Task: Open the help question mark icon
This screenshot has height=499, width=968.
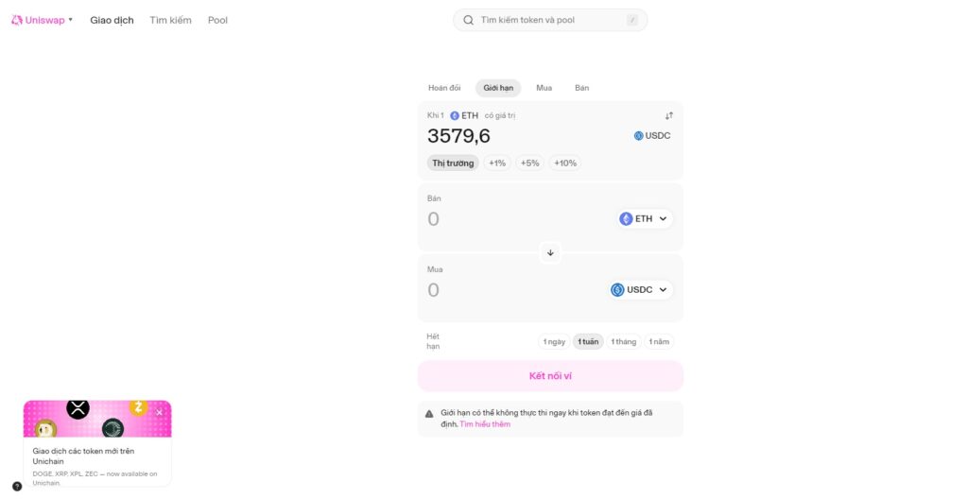Action: pyautogui.click(x=17, y=486)
